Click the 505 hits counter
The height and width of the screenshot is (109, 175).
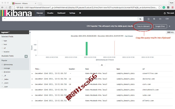click(x=170, y=32)
